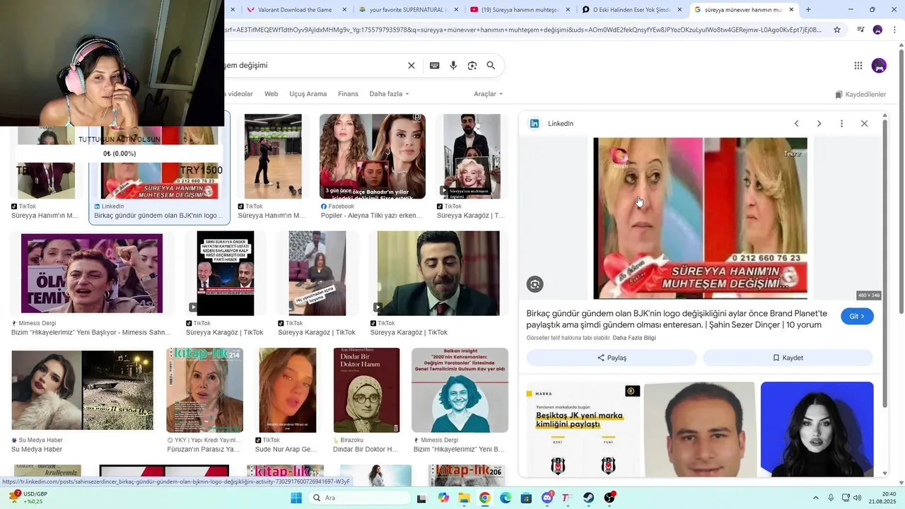Viewport: 905px width, 509px height.
Task: Open 'Kaydedilenler' saved items
Action: 860,94
